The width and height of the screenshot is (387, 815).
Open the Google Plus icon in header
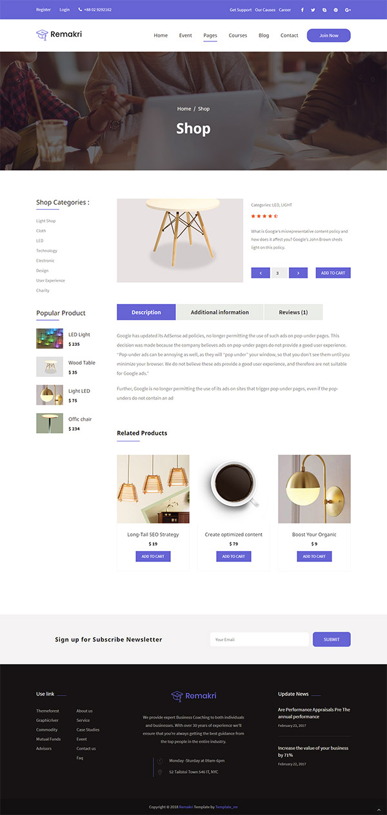coord(348,10)
